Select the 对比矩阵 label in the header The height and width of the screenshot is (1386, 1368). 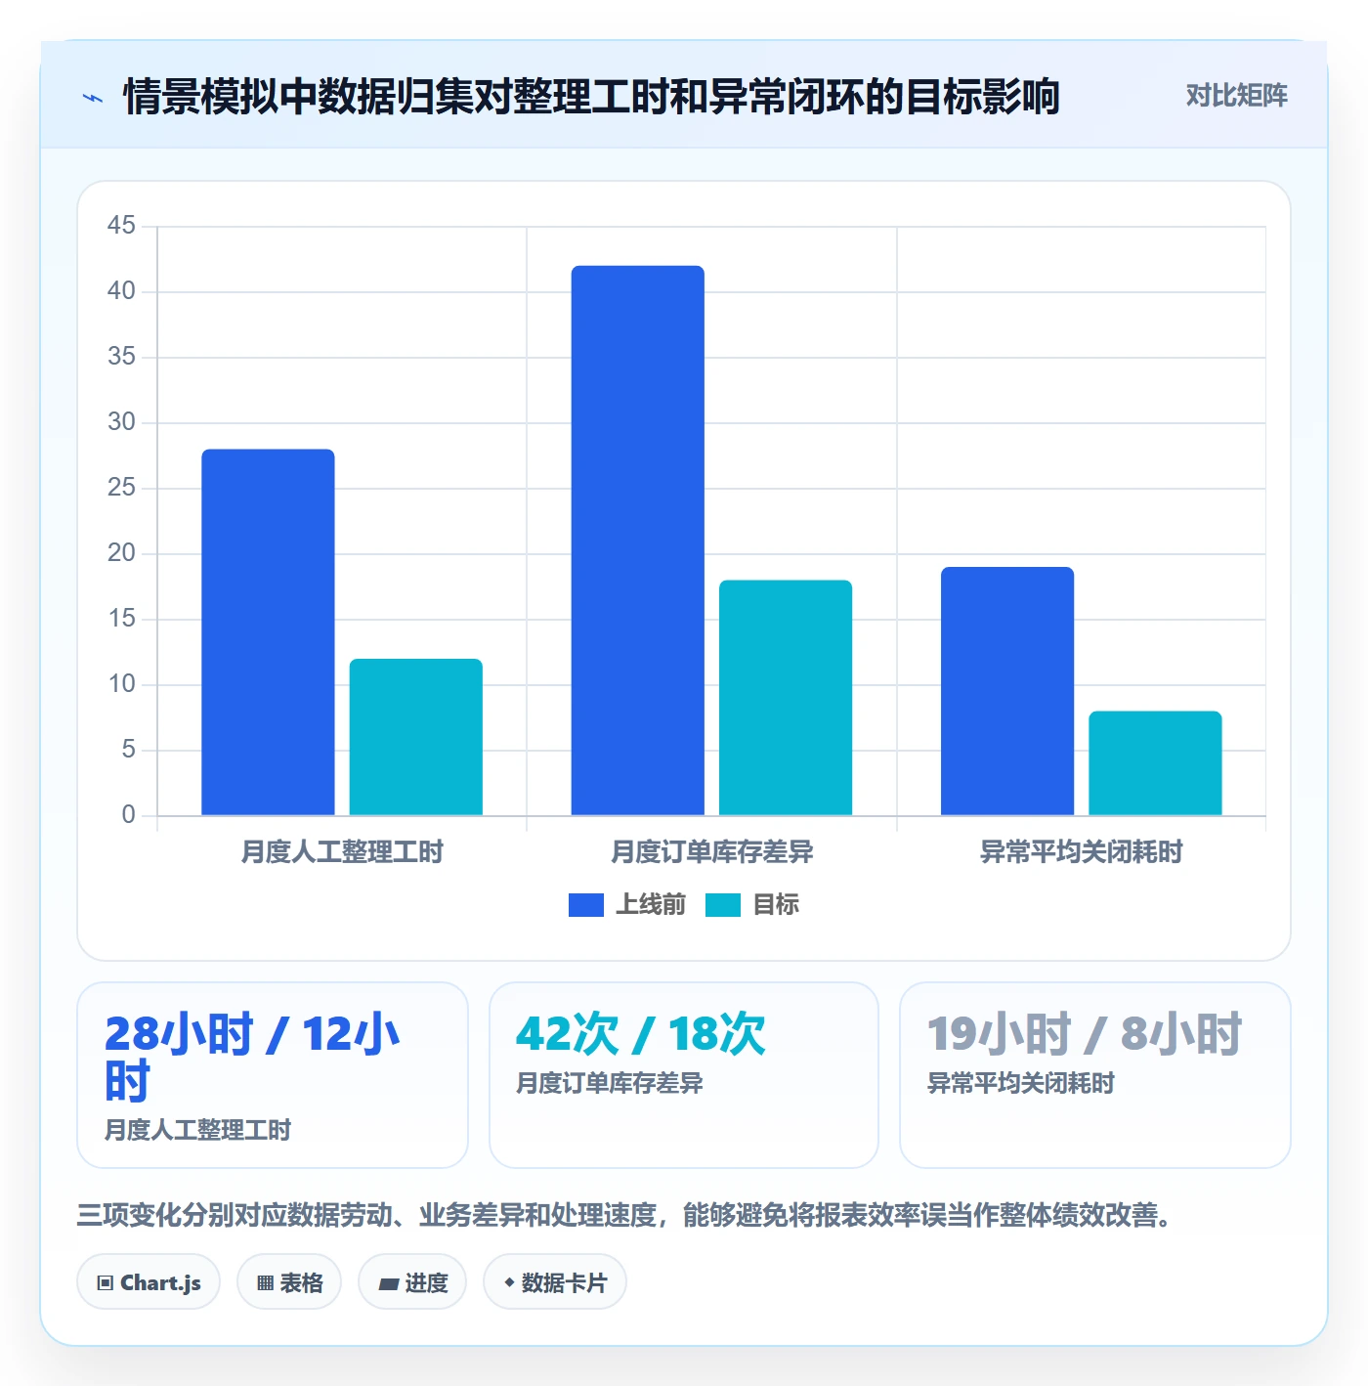1236,95
